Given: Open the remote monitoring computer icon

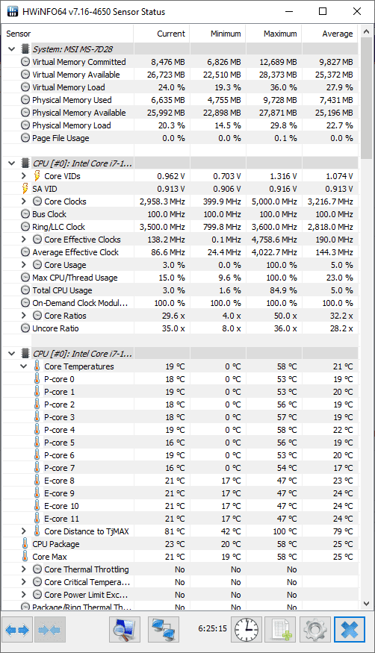Looking at the screenshot, I should coord(125,630).
